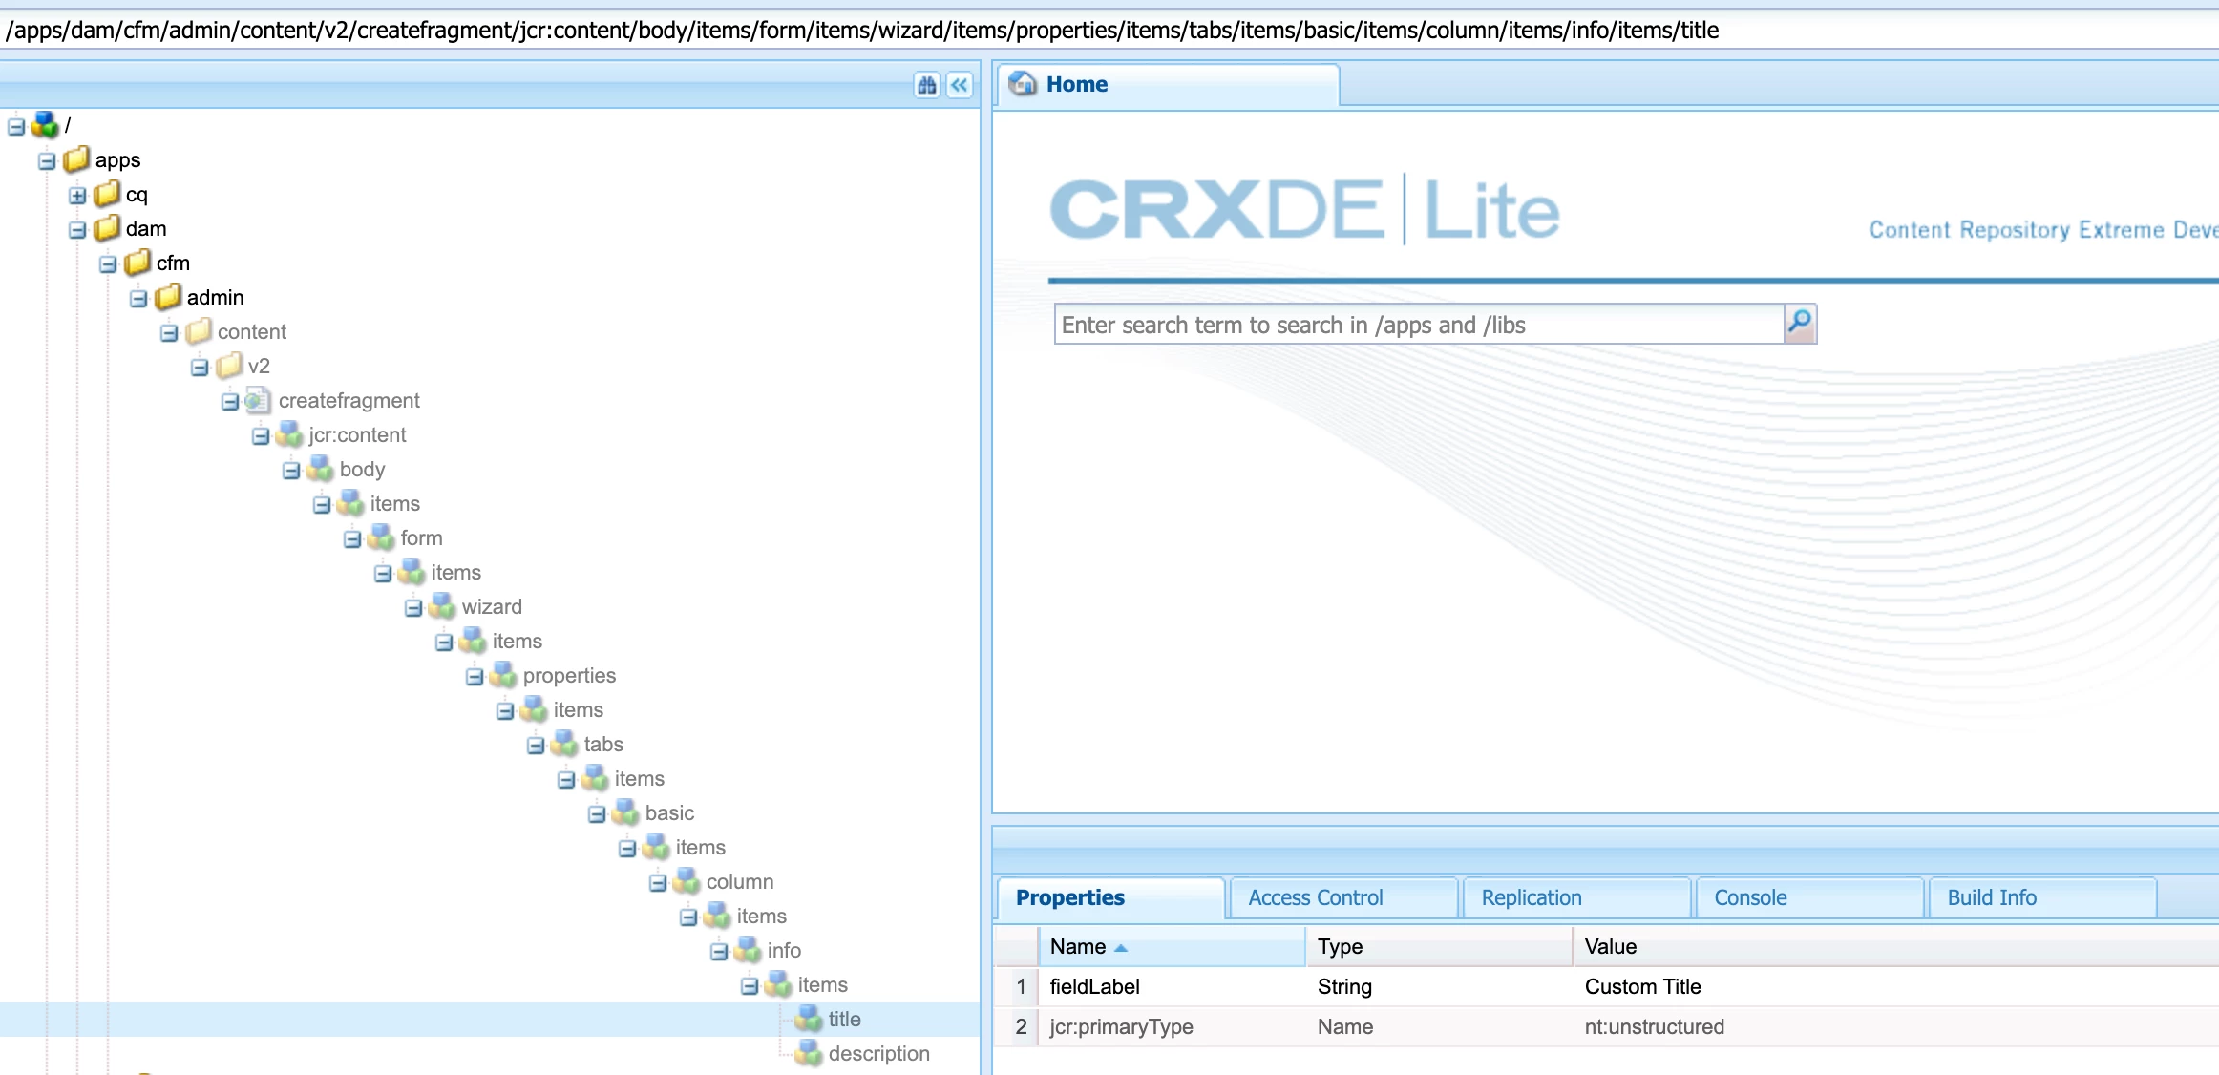Click the createfragment page node icon

pos(258,401)
